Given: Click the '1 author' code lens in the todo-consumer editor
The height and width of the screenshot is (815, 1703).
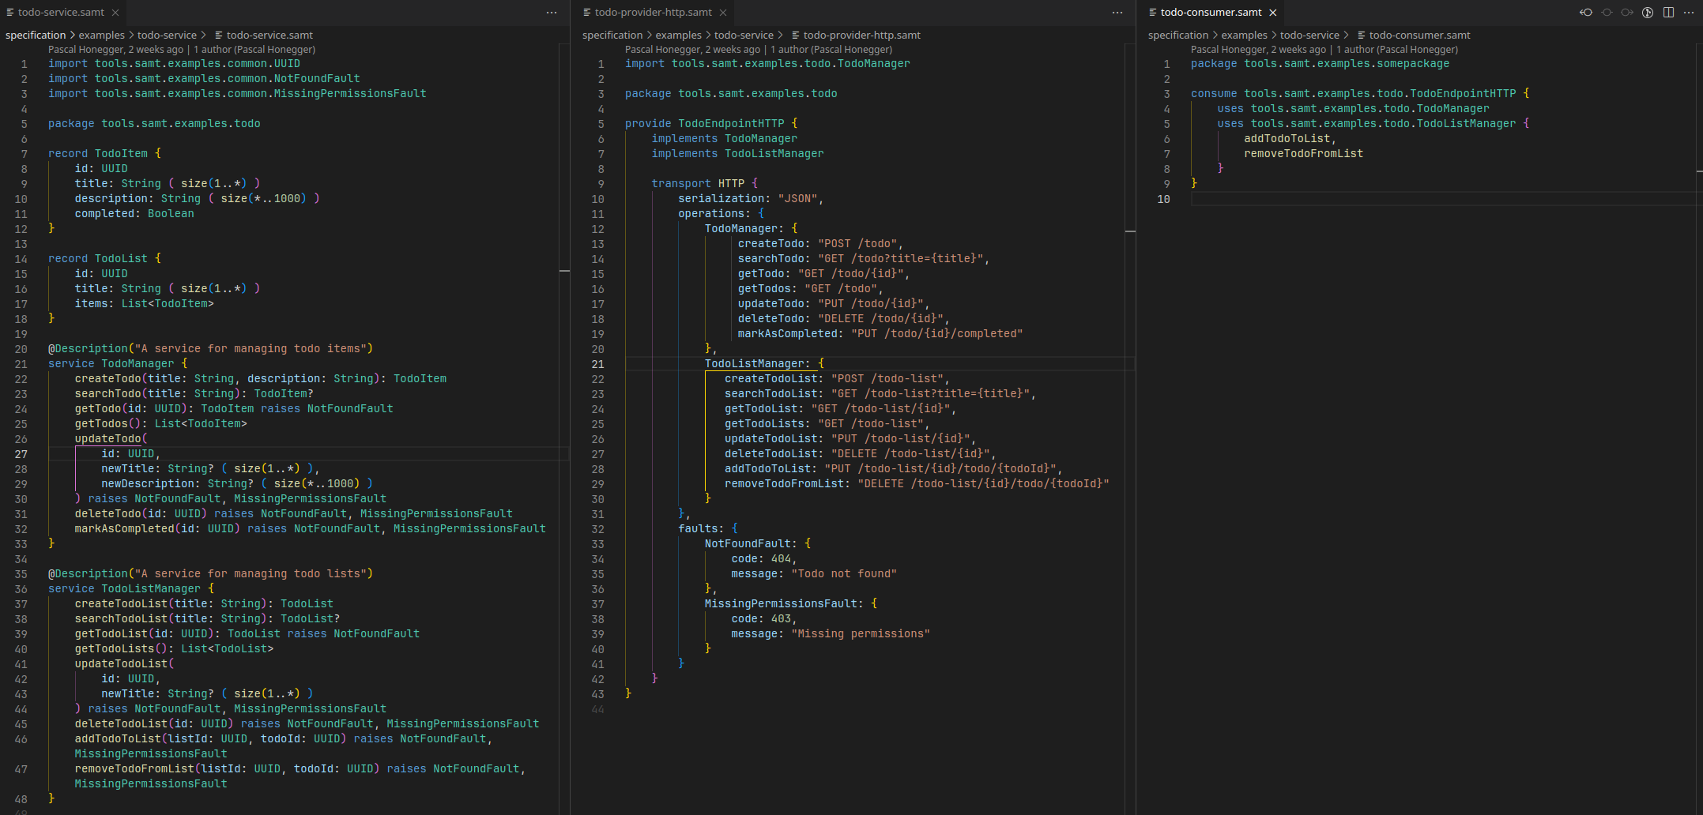Looking at the screenshot, I should tap(1397, 50).
